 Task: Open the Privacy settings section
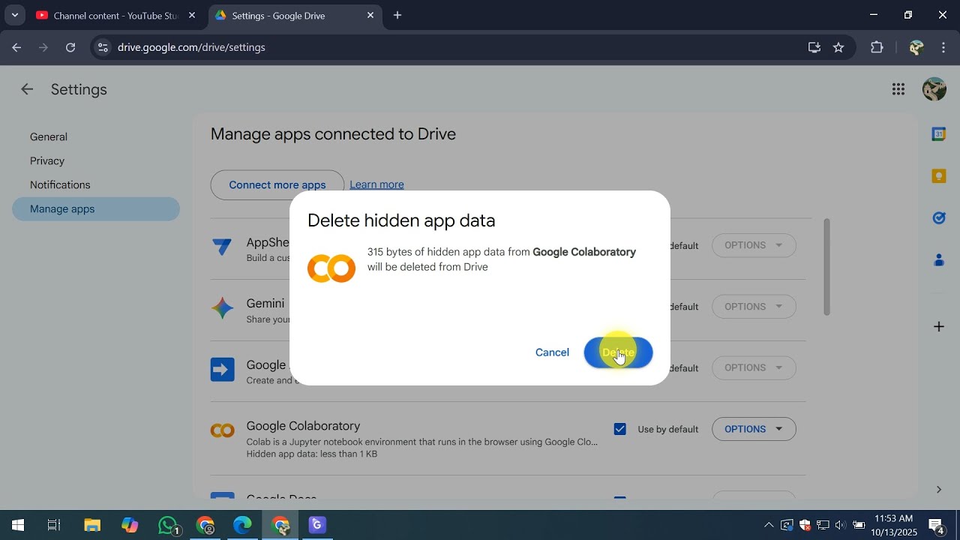click(x=47, y=160)
